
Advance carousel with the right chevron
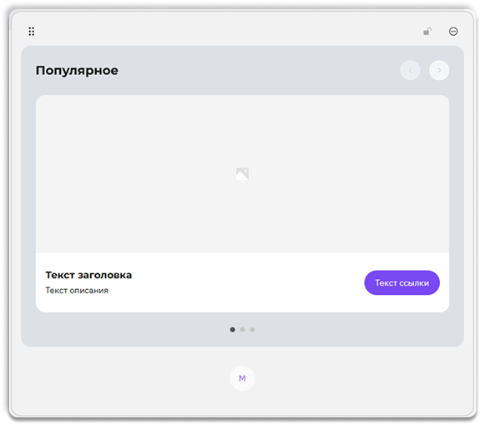439,70
